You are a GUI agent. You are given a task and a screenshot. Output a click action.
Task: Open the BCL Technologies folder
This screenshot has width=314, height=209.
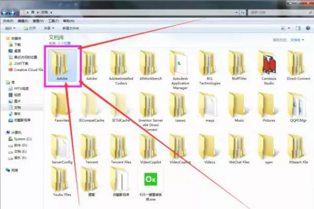[210, 67]
